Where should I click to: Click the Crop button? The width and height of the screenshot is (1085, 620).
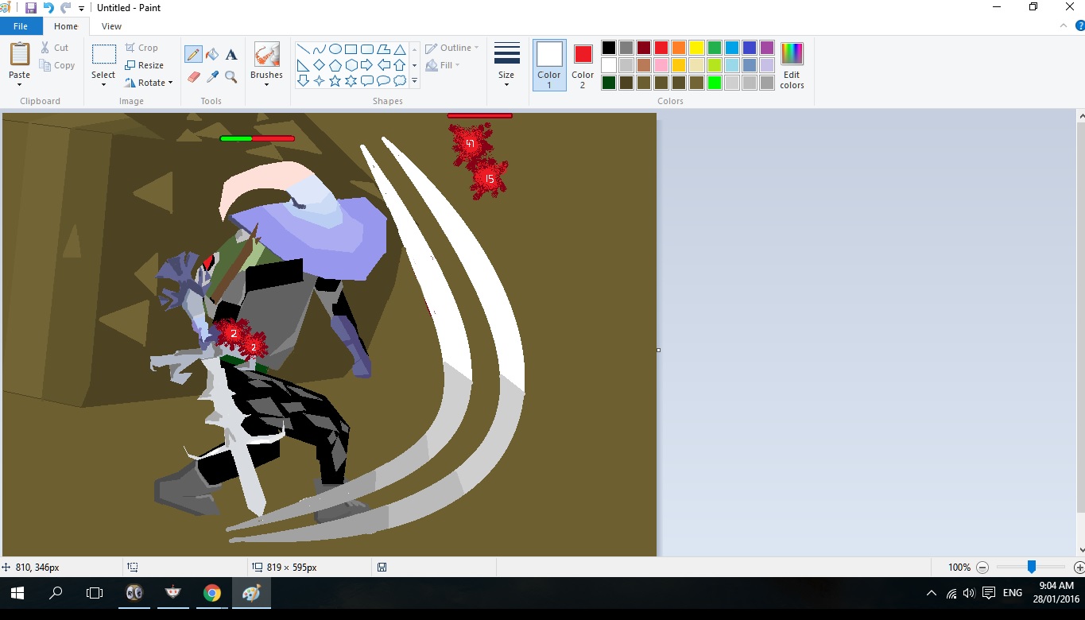point(141,48)
